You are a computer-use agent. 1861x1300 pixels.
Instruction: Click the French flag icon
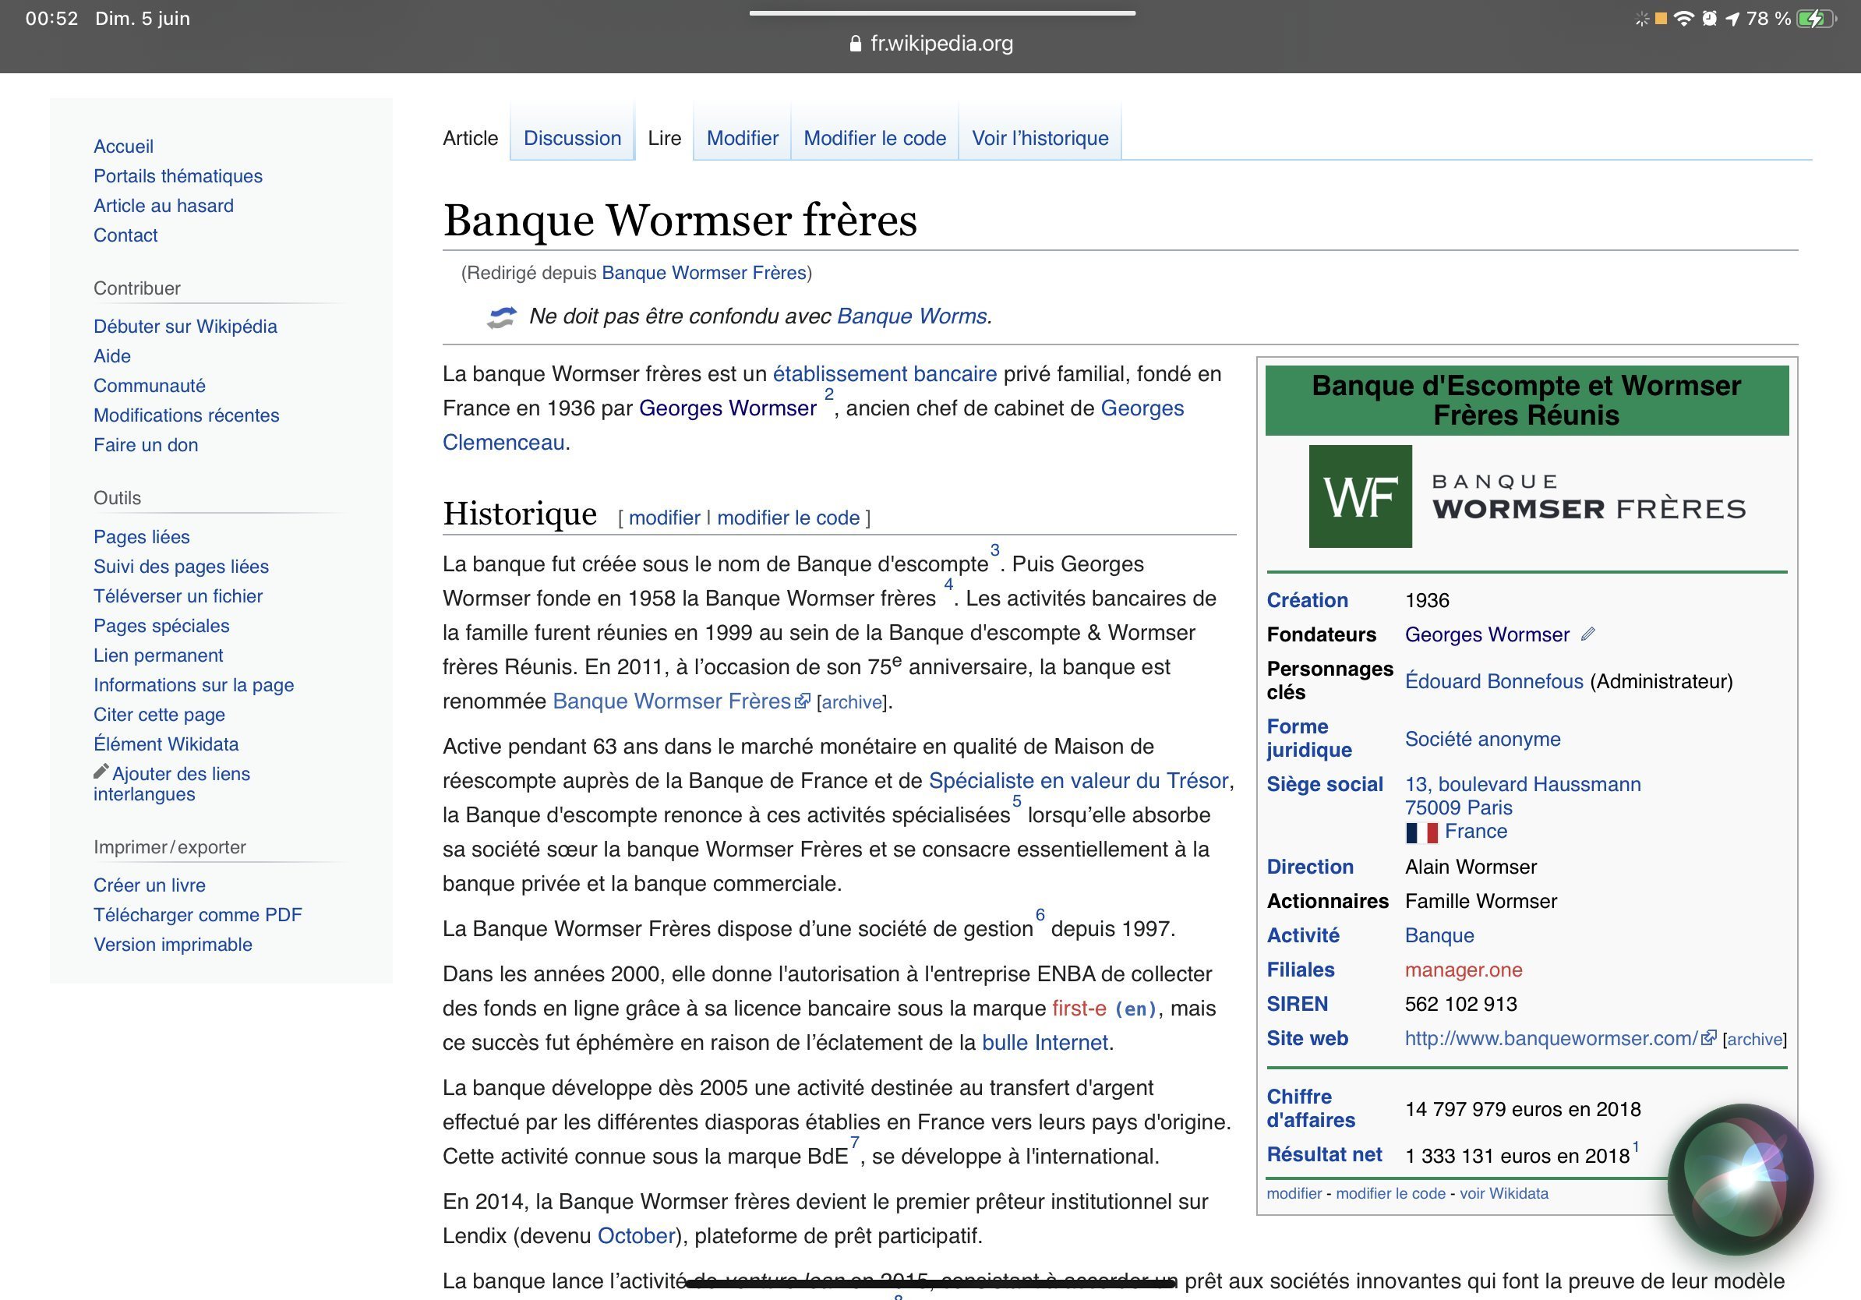click(1421, 832)
